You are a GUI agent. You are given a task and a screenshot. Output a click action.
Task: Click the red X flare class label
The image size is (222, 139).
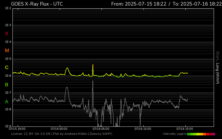7,34
